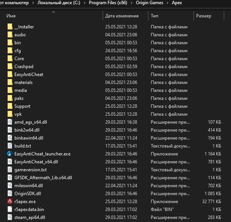Click the media folder icon
Viewport: 231px width, 222px height.
click(x=10, y=90)
